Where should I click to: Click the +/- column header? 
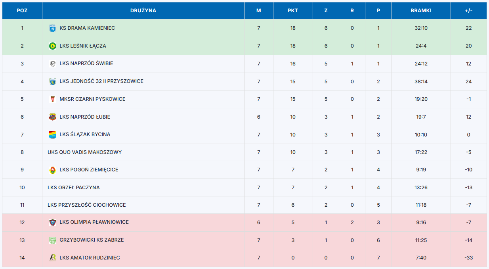[x=468, y=11]
